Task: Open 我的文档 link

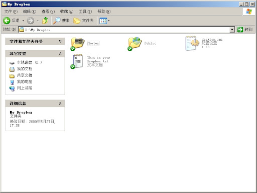Action: click(x=25, y=69)
